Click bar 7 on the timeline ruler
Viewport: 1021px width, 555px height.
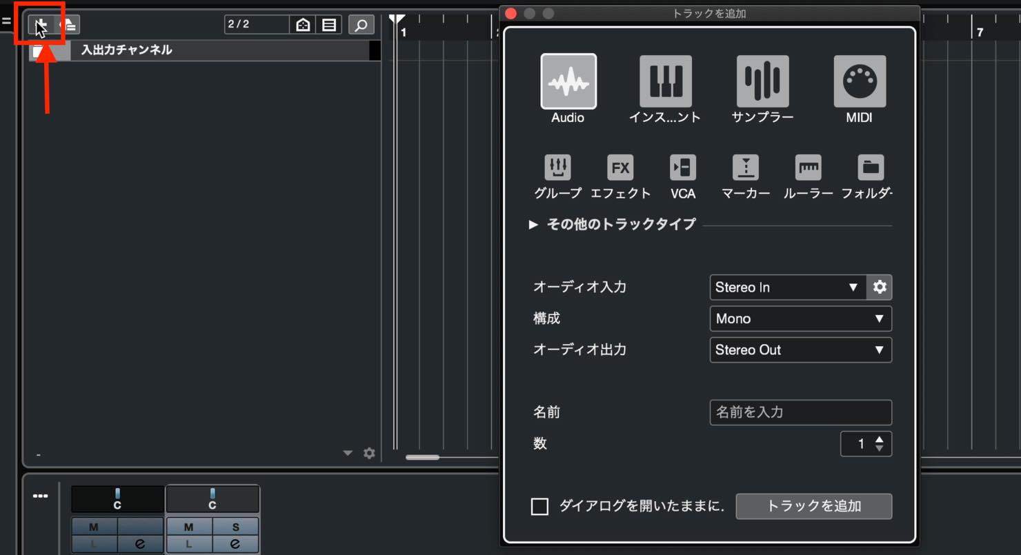click(x=980, y=32)
